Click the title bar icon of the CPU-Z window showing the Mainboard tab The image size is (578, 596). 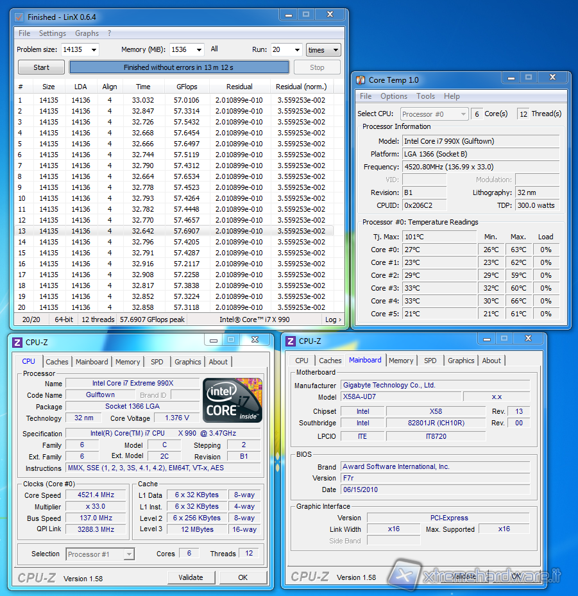pyautogui.click(x=291, y=341)
